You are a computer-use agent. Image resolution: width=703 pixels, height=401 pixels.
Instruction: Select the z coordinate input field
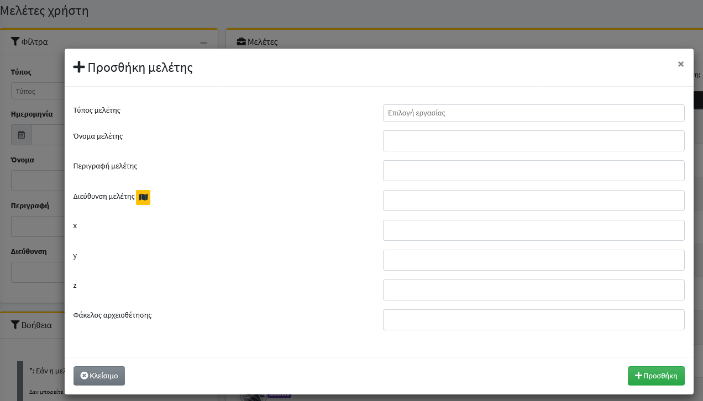pyautogui.click(x=533, y=290)
